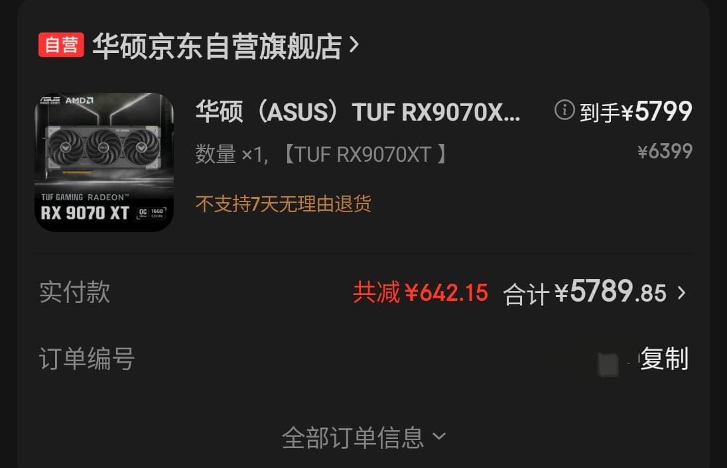Click the 订单编号 label
This screenshot has width=727, height=468.
click(x=87, y=359)
